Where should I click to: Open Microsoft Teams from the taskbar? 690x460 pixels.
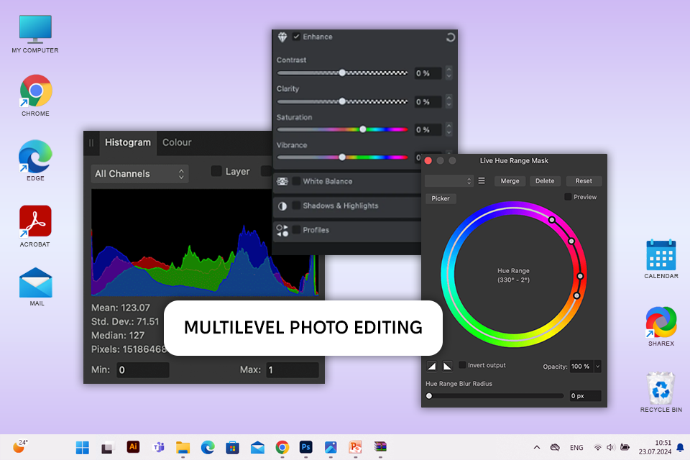tap(158, 447)
